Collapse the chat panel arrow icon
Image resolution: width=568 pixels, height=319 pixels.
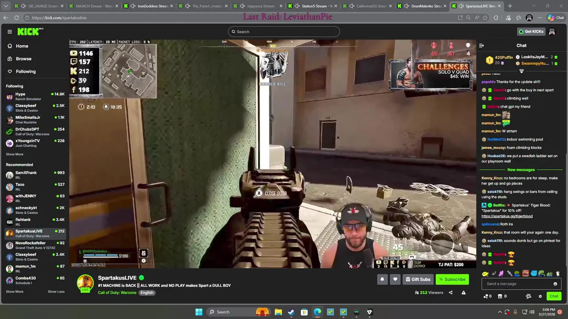pos(481,45)
